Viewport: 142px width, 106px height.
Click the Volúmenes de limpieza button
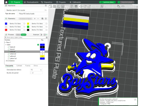pyautogui.click(x=25, y=19)
